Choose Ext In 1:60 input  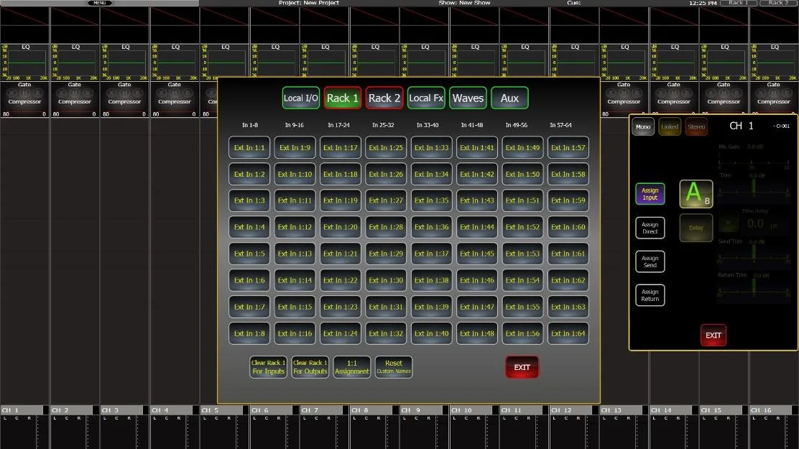click(568, 227)
